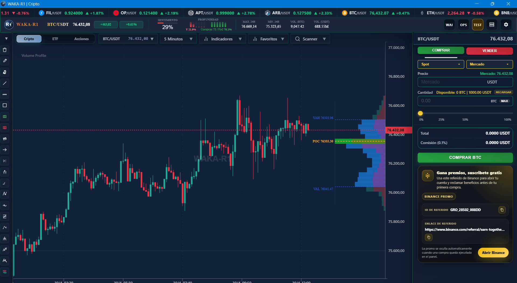Click the VAL 76041.47 label
This screenshot has width=517, height=283.
point(323,189)
